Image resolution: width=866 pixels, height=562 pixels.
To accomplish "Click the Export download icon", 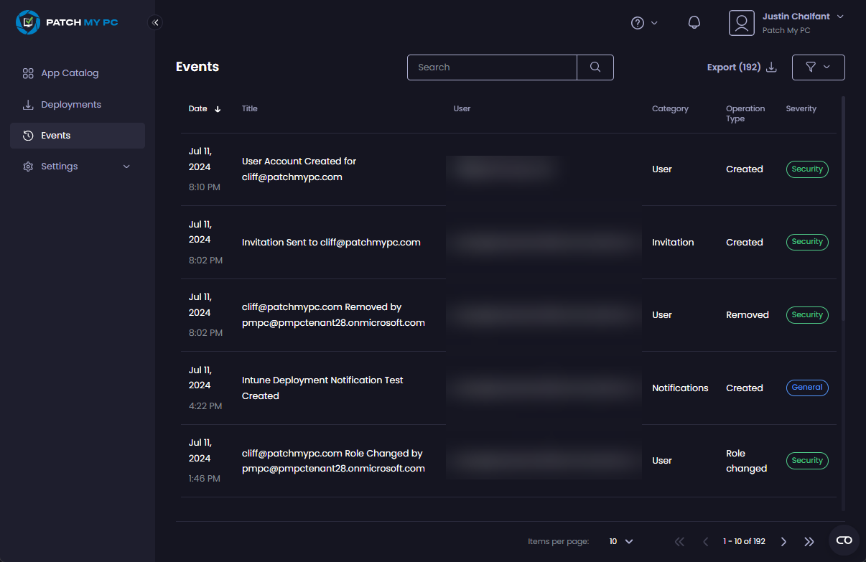I will click(x=771, y=67).
